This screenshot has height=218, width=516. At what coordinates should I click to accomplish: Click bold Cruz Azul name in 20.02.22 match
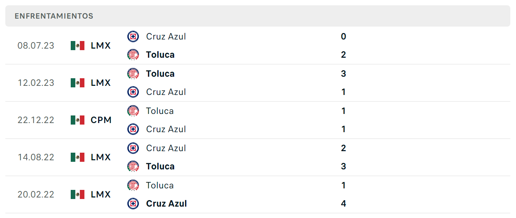click(166, 204)
